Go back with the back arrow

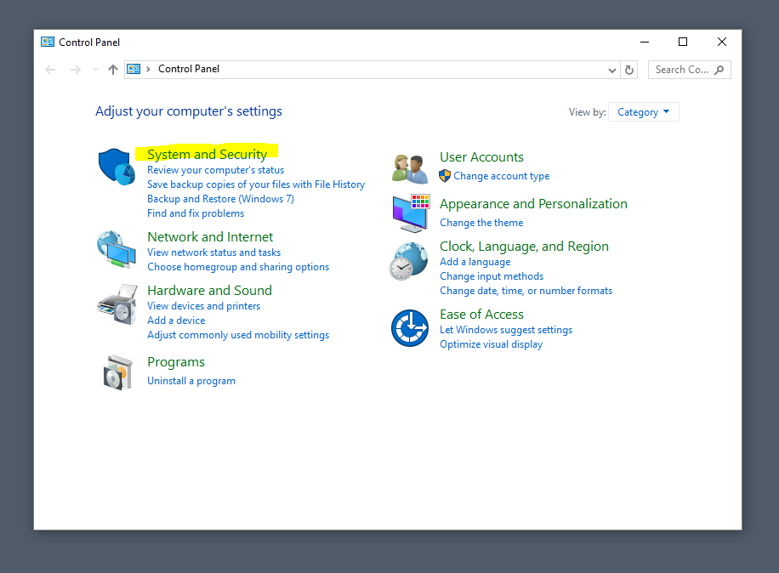click(x=50, y=70)
